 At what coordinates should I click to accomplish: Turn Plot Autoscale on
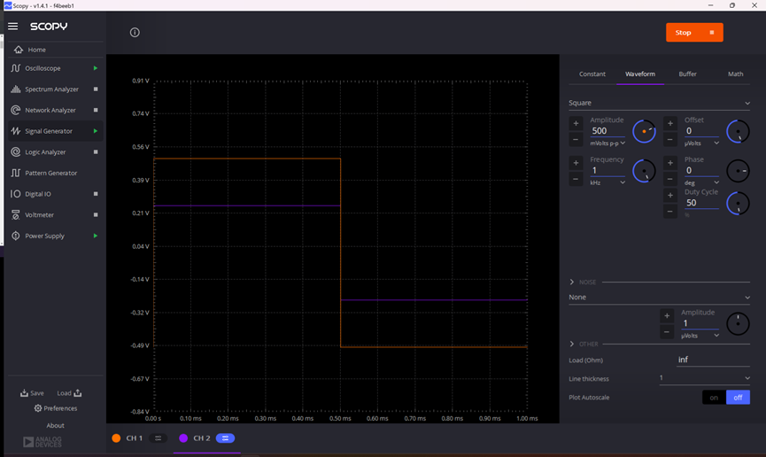714,398
